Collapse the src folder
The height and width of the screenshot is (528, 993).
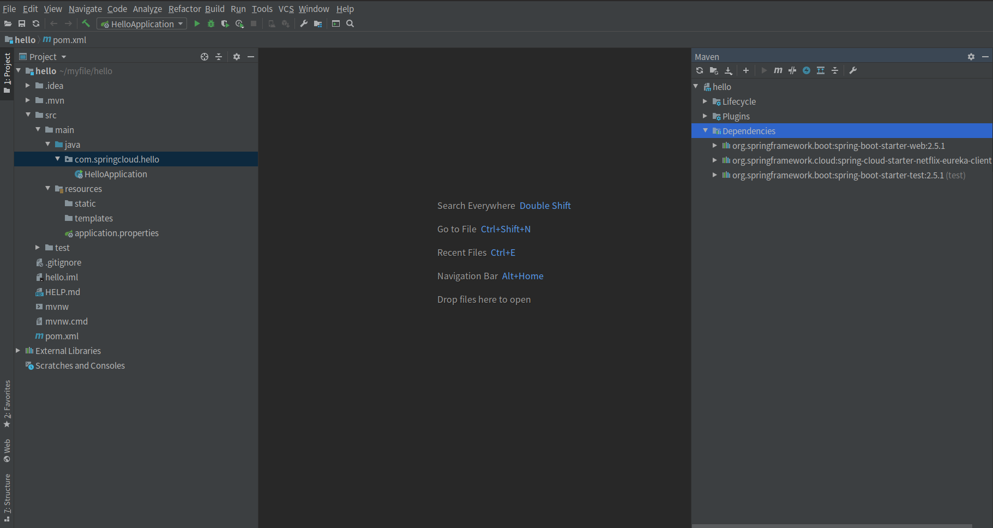(x=28, y=115)
